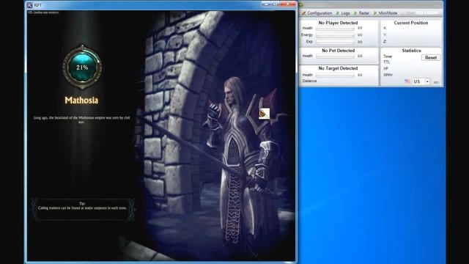Click the Distance label under target

(x=309, y=81)
